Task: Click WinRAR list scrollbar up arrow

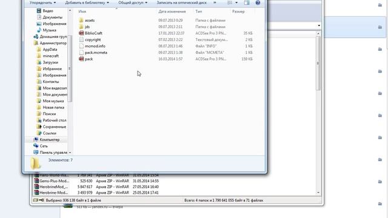Action: point(318,34)
